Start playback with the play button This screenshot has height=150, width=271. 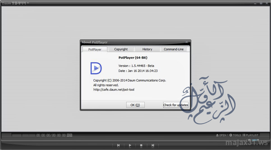click(130, 145)
